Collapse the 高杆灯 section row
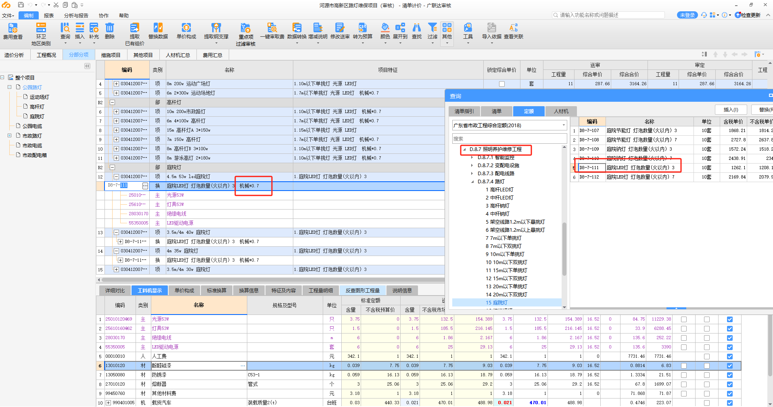Screen dimensions: 773x407 tap(112, 103)
